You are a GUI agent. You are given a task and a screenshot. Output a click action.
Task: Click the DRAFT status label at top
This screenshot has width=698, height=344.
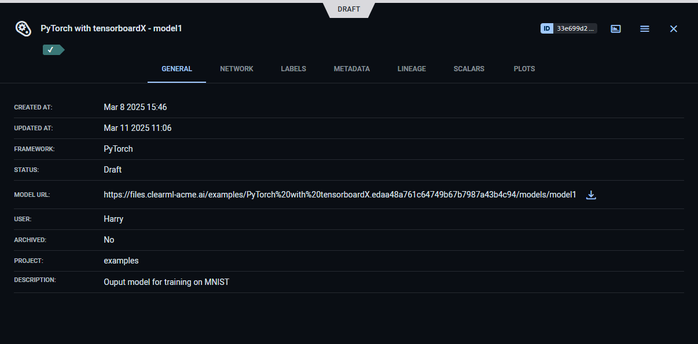click(349, 9)
